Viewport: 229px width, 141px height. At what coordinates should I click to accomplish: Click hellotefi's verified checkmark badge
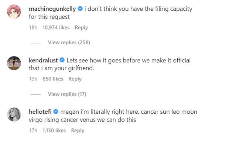tap(56, 112)
